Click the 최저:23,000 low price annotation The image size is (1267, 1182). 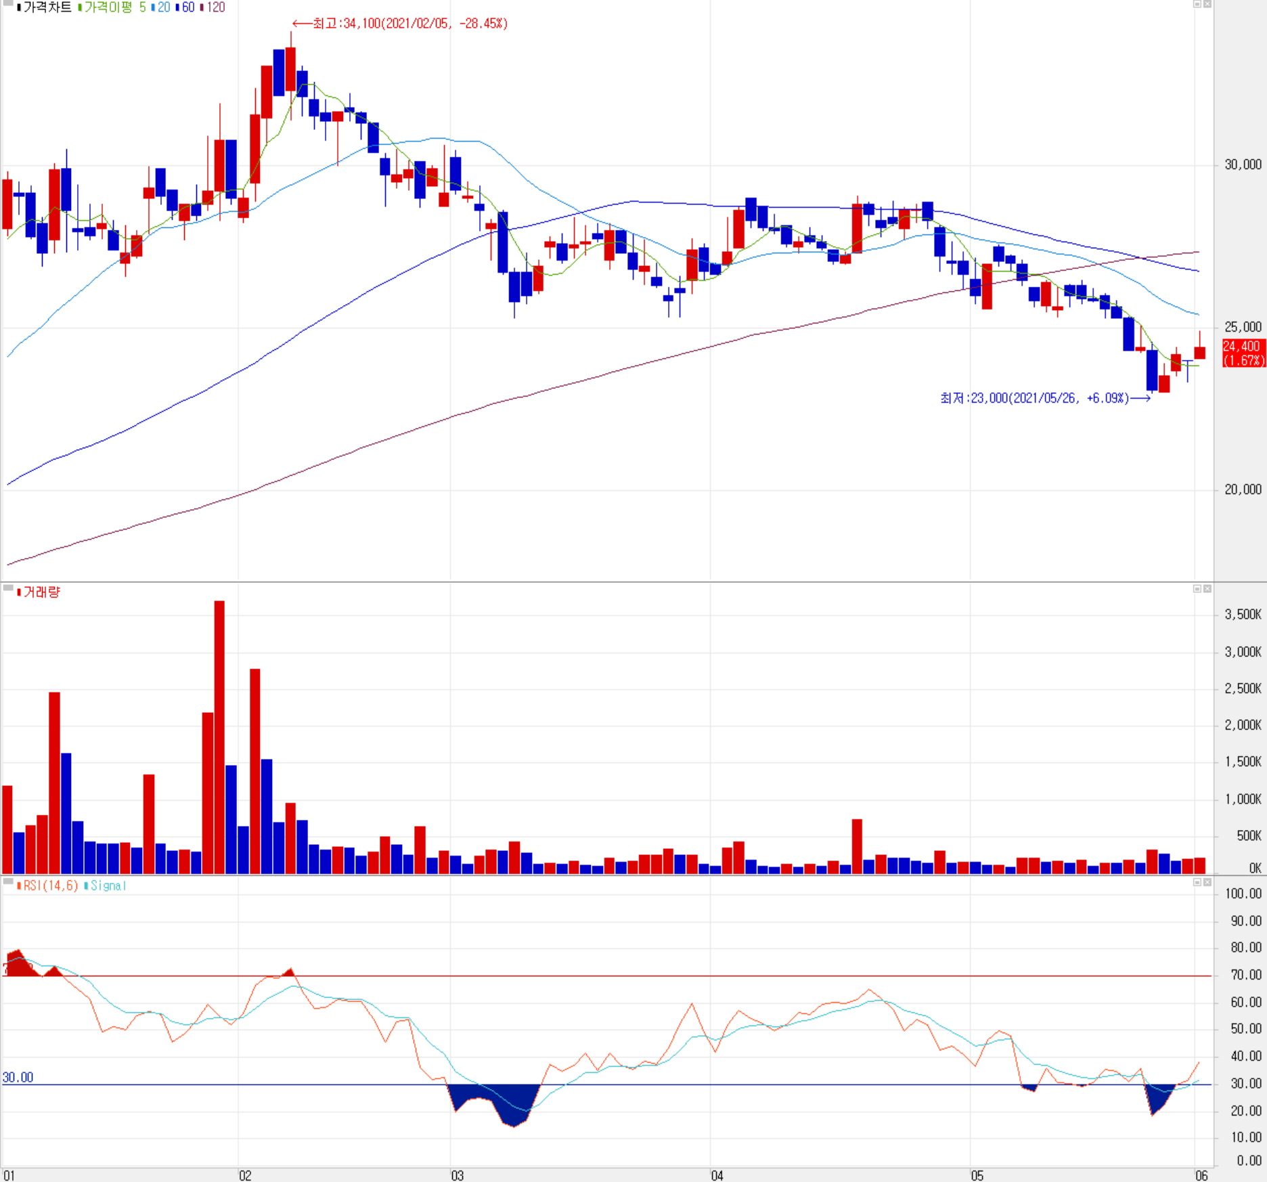(1045, 398)
